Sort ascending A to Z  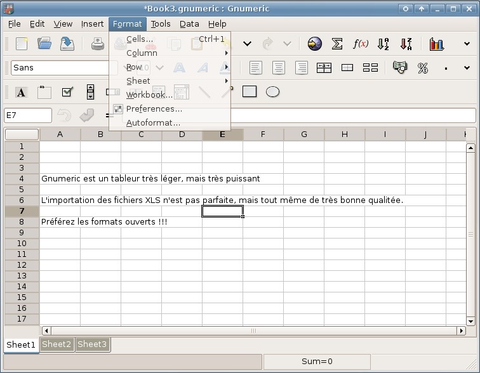click(x=383, y=44)
